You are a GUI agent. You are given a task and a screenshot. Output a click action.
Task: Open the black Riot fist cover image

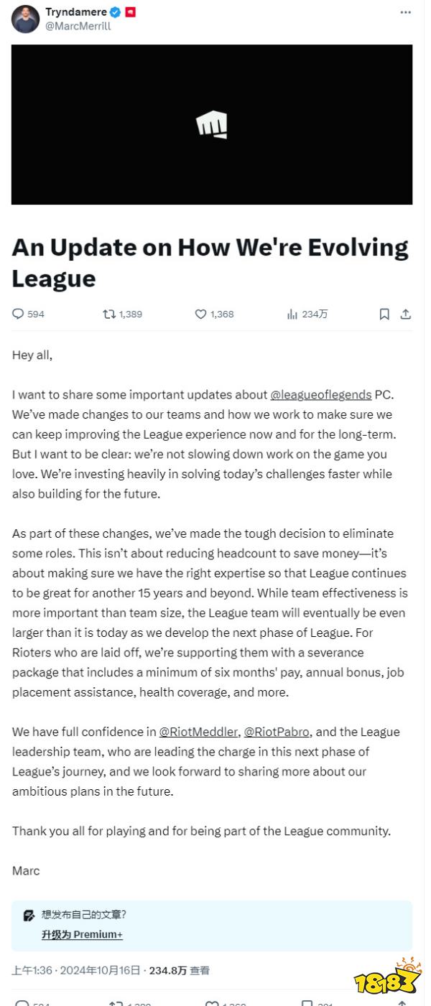click(212, 125)
